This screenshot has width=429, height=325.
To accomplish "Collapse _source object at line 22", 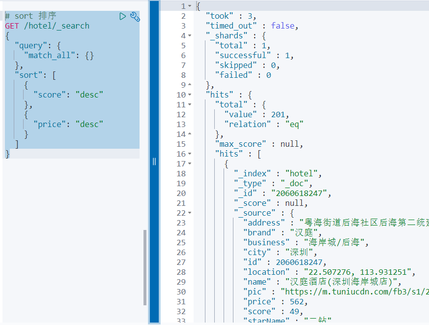I will 190,213.
